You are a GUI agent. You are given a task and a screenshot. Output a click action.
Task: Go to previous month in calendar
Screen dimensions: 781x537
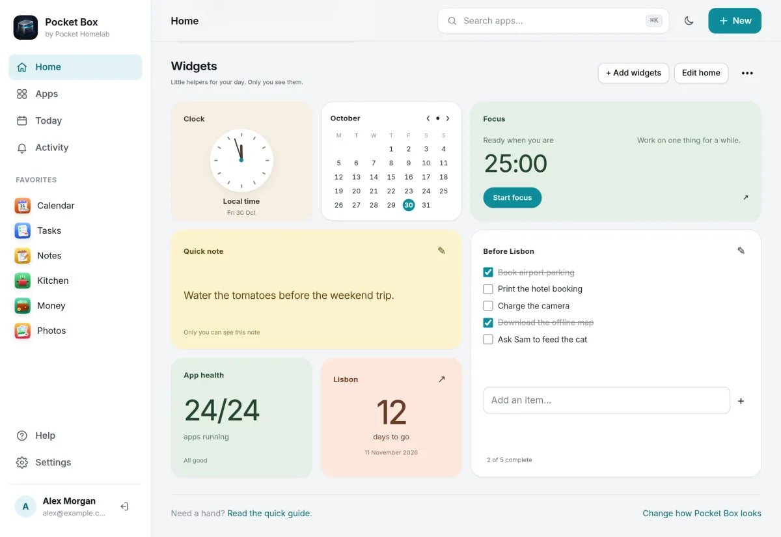coord(428,118)
